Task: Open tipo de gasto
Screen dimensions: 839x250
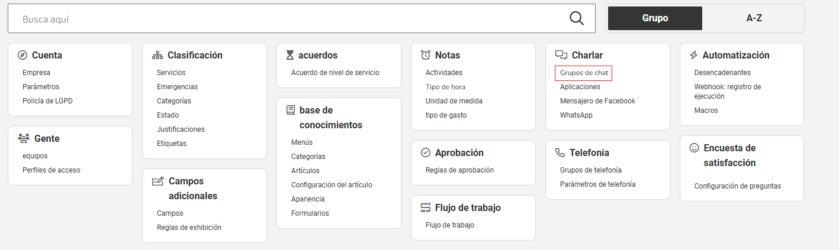Action: coord(446,115)
